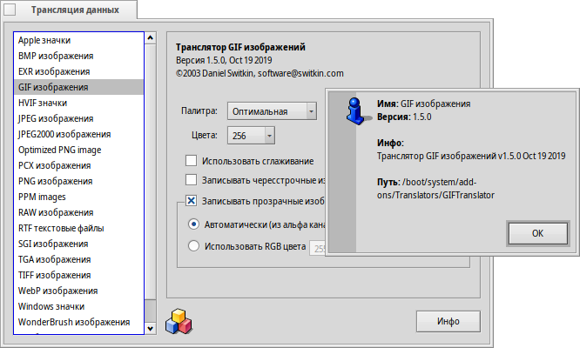This screenshot has height=348, width=580.
Task: Toggle 'Записывать чересстрочные' checkbox
Action: pyautogui.click(x=191, y=180)
